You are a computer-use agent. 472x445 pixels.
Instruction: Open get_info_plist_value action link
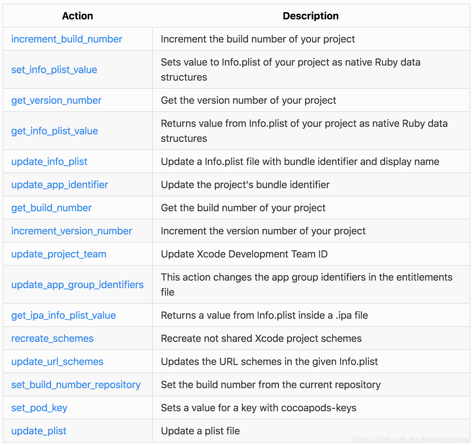[x=54, y=131]
